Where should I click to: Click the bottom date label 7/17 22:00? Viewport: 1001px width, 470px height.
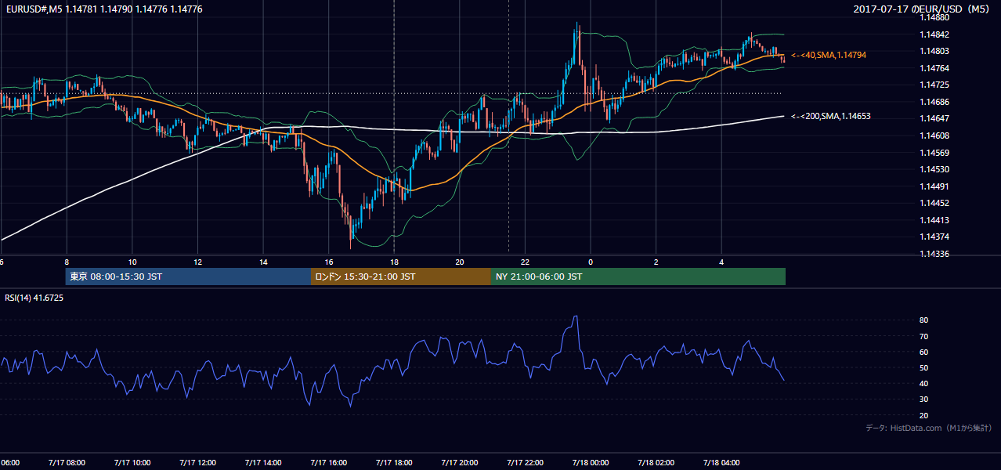(525, 463)
